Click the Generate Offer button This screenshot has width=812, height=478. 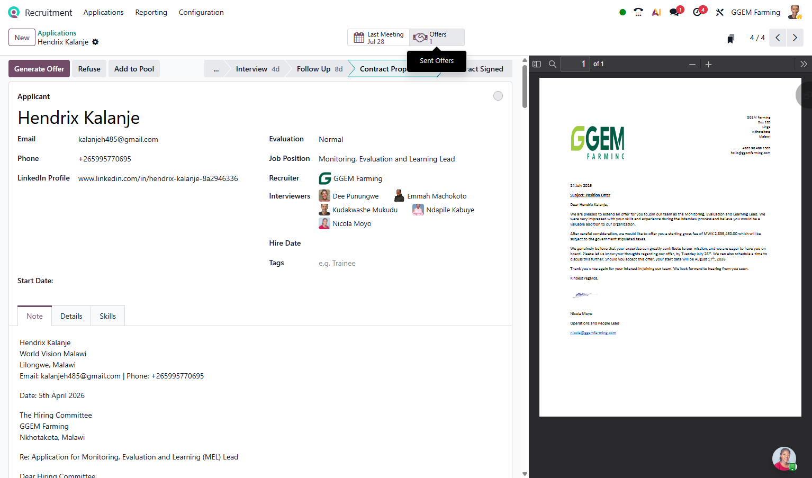39,69
